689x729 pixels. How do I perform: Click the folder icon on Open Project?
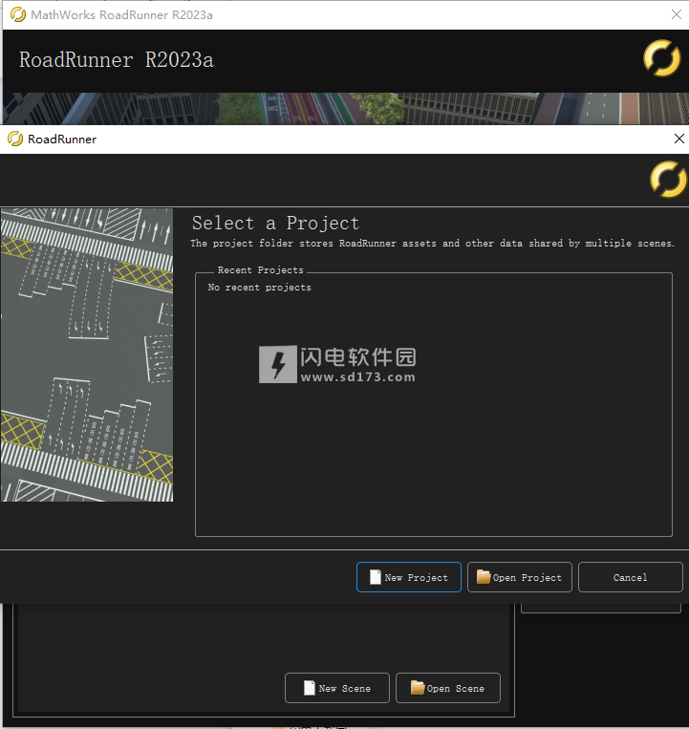pos(484,577)
